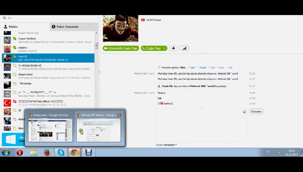303x172 pixels.
Task: Open File Explorer from the taskbar
Action: pos(34,153)
